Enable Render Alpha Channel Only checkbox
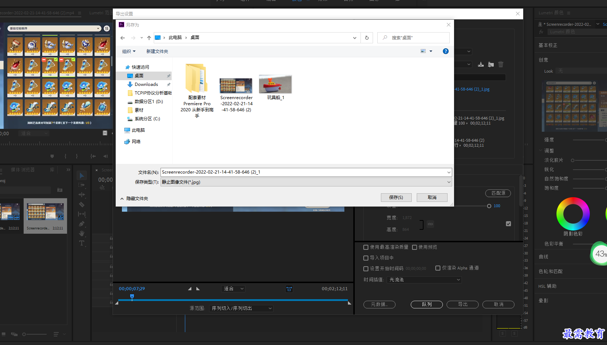 pyautogui.click(x=438, y=268)
